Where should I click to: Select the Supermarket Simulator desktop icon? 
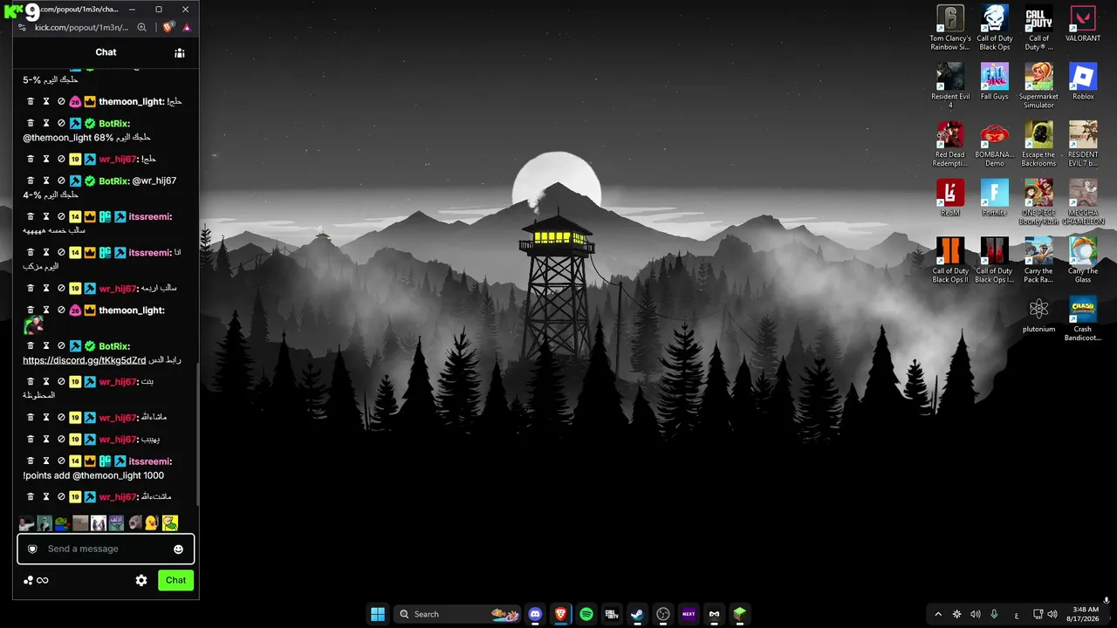coord(1038,86)
